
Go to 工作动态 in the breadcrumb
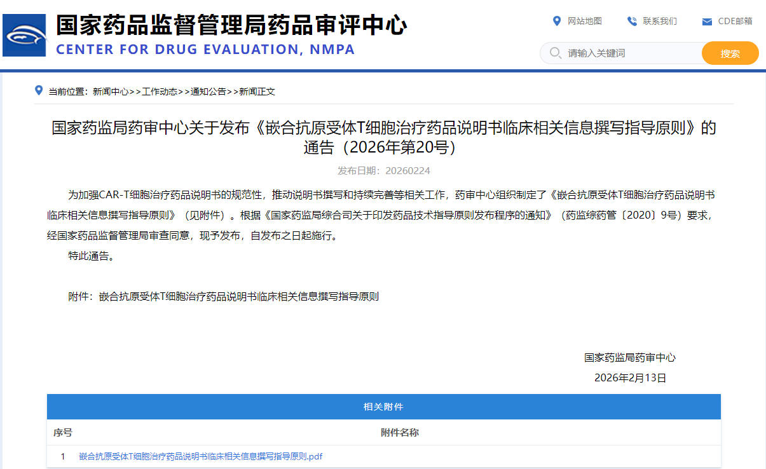coord(160,92)
